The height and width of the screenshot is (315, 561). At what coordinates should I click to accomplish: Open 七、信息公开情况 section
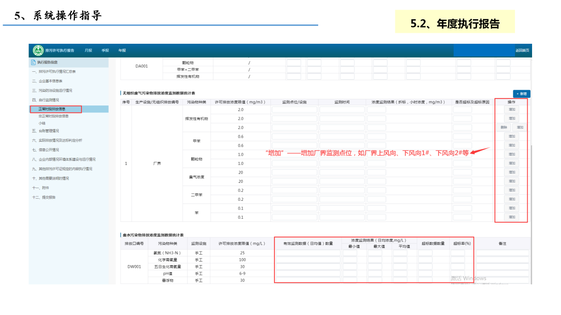point(46,150)
